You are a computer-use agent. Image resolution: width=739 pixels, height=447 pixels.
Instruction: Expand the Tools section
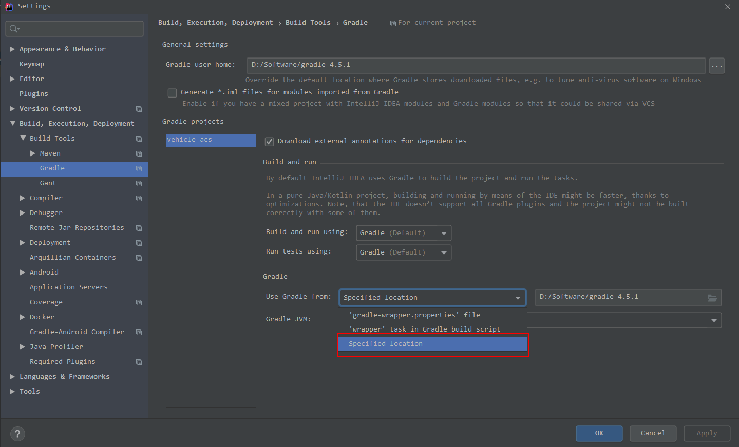coord(12,392)
